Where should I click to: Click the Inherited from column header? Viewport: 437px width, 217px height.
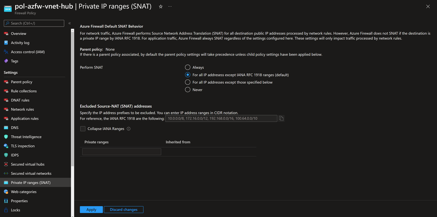178,142
